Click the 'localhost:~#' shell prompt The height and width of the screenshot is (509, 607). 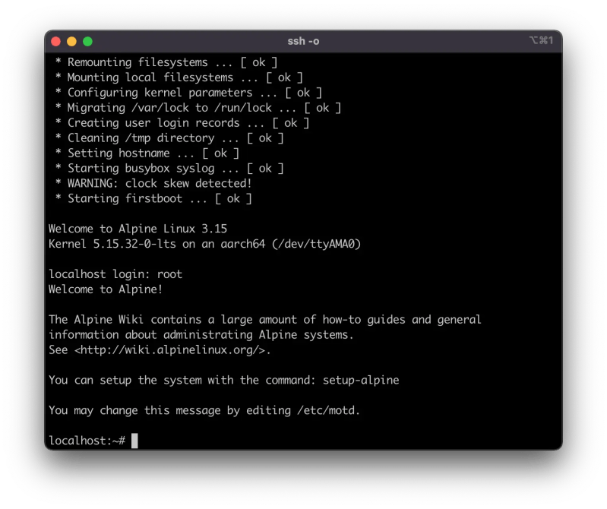(87, 441)
